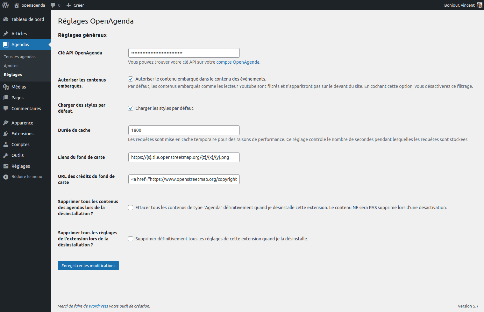484x312 pixels.
Task: Click the plus icon next to Créer
Action: click(68, 5)
